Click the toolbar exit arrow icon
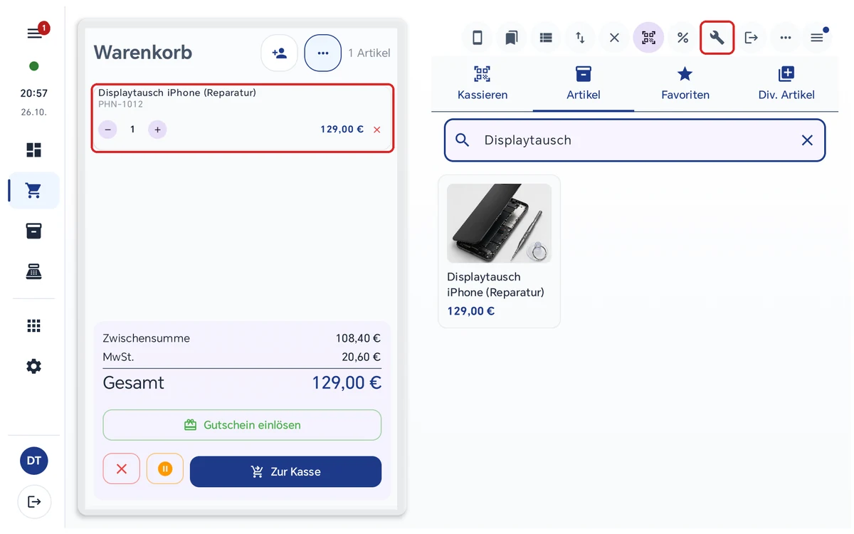This screenshot has width=854, height=534. [751, 38]
